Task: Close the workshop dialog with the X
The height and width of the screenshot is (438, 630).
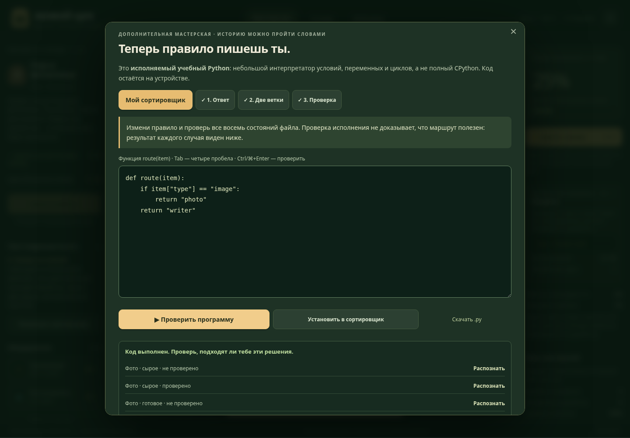Action: [513, 31]
